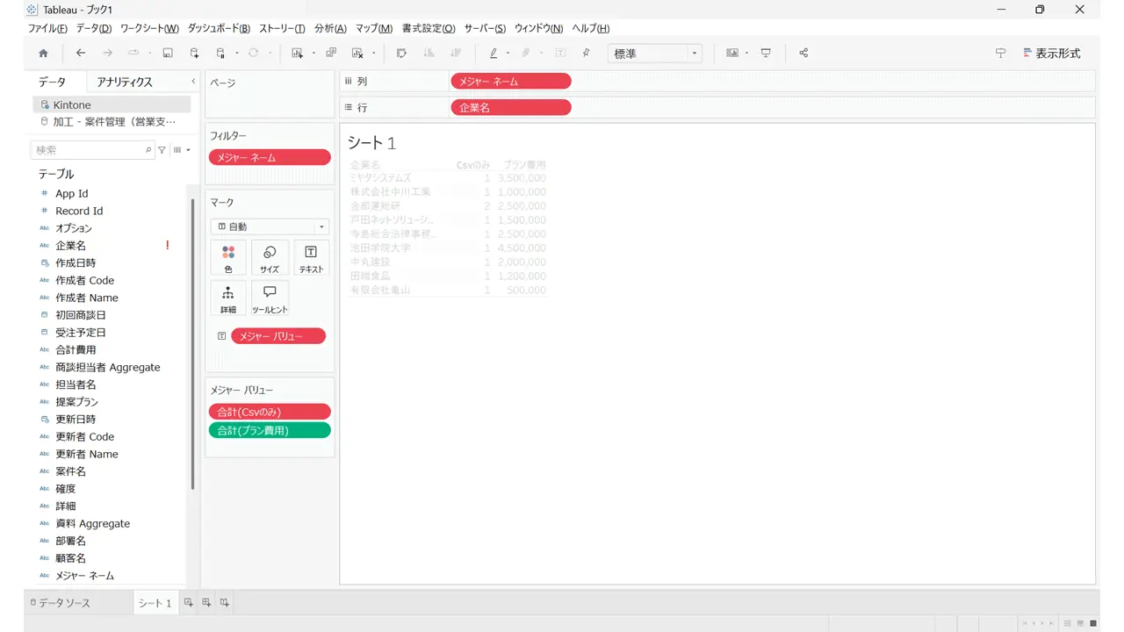Click the clear sheet toolbar icon
1124x632 pixels.
(357, 53)
